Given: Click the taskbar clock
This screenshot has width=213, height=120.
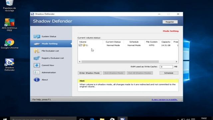Looking at the screenshot, I should click(204, 119).
